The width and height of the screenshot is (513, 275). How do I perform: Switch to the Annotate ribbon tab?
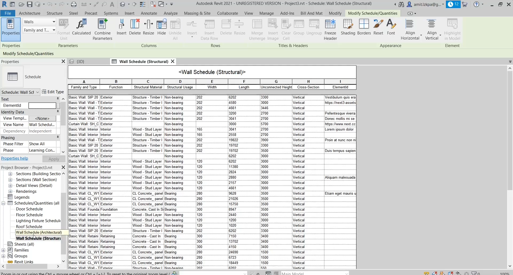(x=149, y=13)
